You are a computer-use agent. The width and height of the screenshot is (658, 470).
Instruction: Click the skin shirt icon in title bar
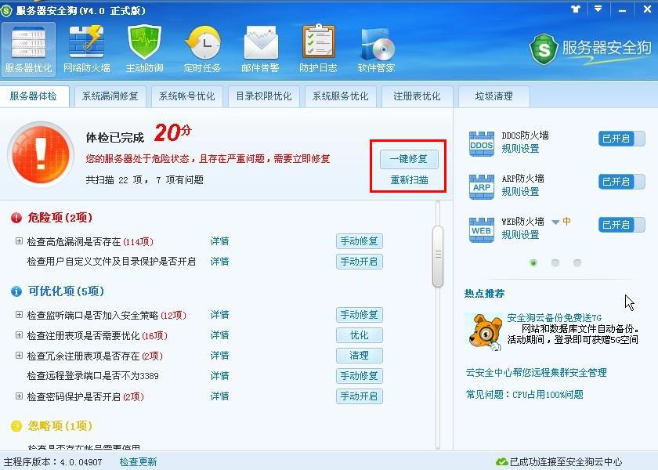(x=577, y=9)
